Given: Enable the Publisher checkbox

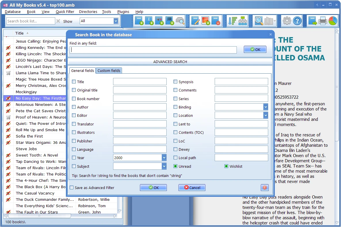Looking at the screenshot, I should tap(74, 141).
